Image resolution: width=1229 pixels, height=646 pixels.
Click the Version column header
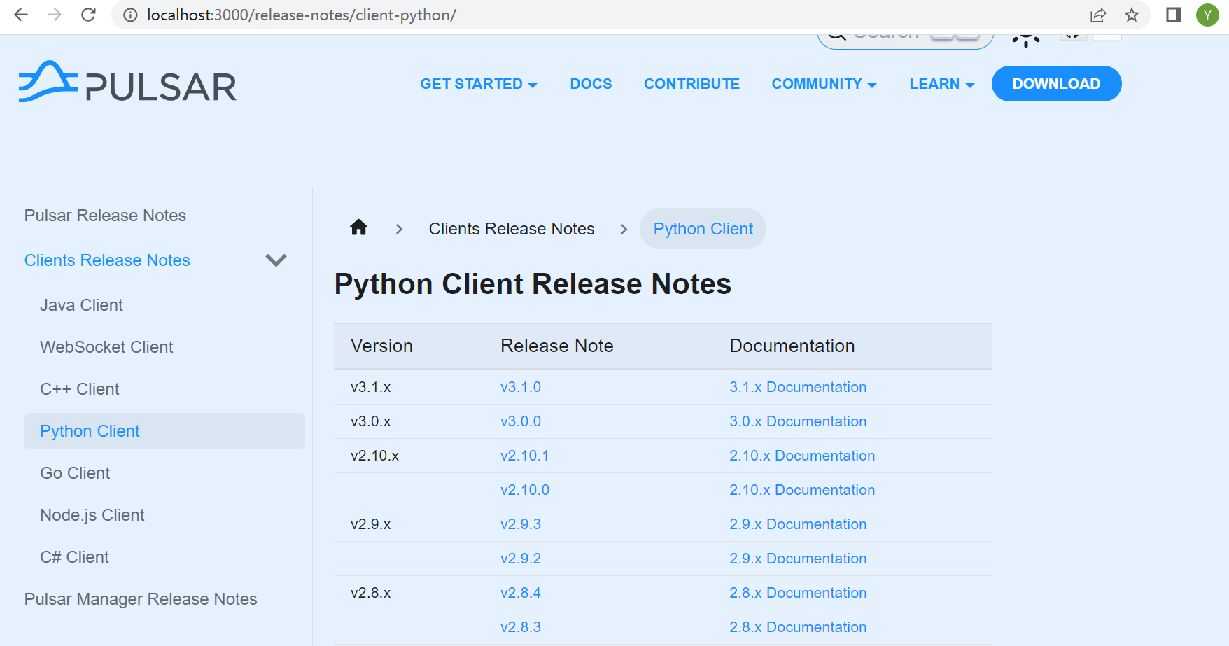point(381,346)
